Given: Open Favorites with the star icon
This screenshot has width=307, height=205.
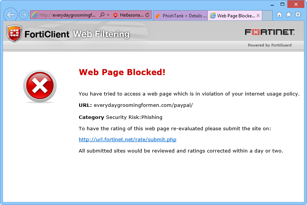Looking at the screenshot, I should [288, 15].
